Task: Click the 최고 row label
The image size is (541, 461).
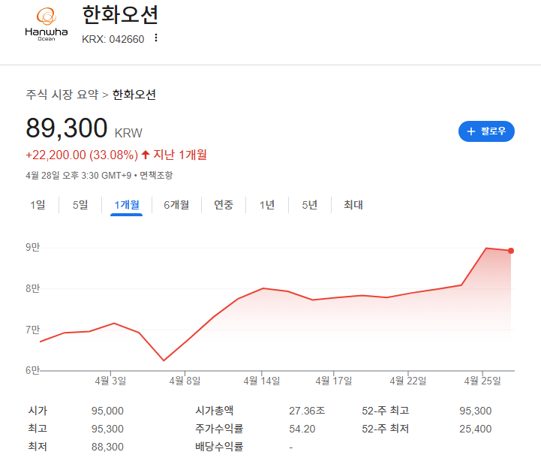Action: [38, 429]
